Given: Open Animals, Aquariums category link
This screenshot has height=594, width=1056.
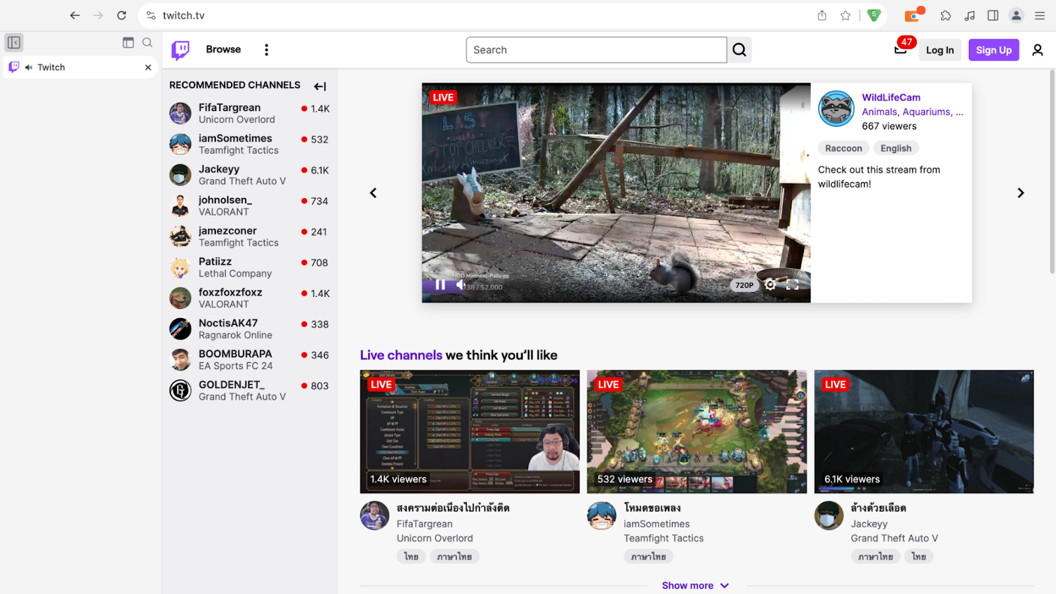Looking at the screenshot, I should tap(912, 112).
